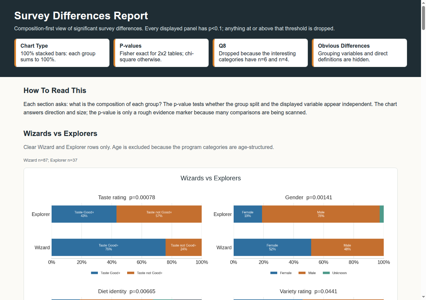Click the 60% axis tick under Taste rating
426x300 pixels.
[x=142, y=262]
